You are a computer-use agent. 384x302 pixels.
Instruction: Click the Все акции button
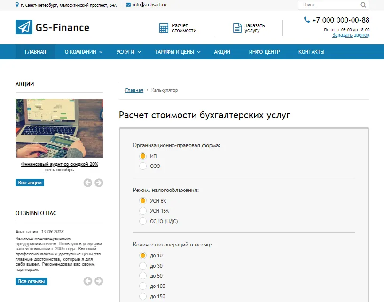(29, 183)
